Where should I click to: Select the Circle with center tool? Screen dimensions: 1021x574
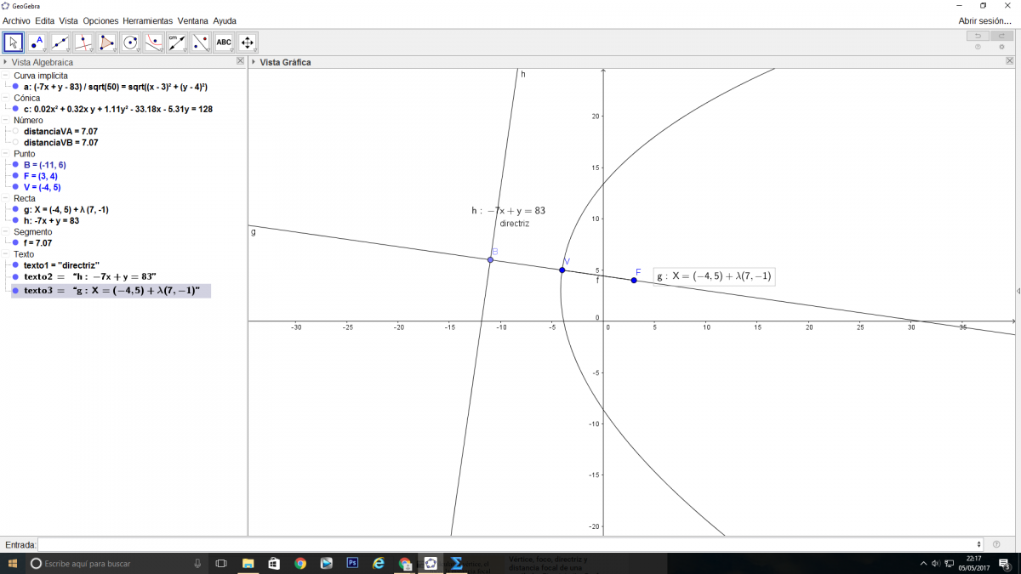coord(130,42)
